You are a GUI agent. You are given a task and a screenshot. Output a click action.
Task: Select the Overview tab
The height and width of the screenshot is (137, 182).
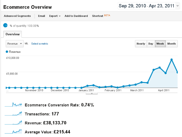coord(13,34)
